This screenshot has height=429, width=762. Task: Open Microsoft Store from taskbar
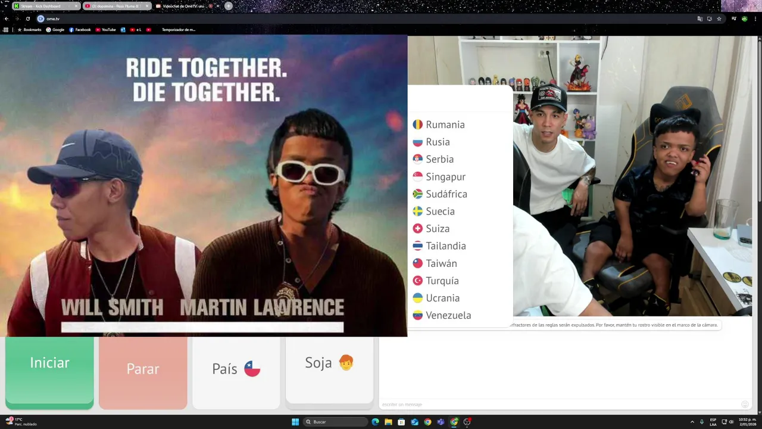tap(401, 422)
